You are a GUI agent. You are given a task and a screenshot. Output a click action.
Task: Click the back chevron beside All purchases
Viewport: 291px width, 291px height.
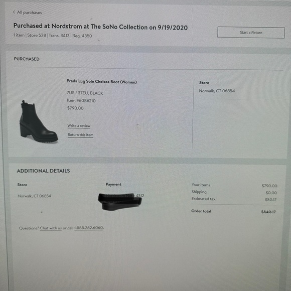(x=14, y=12)
